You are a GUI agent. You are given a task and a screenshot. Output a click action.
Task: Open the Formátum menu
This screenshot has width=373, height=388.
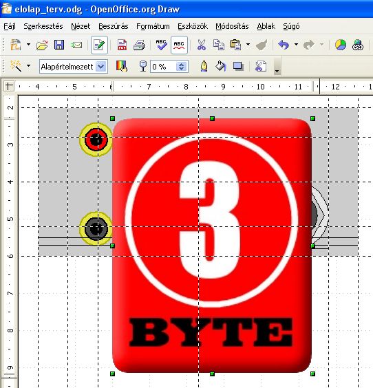153,26
